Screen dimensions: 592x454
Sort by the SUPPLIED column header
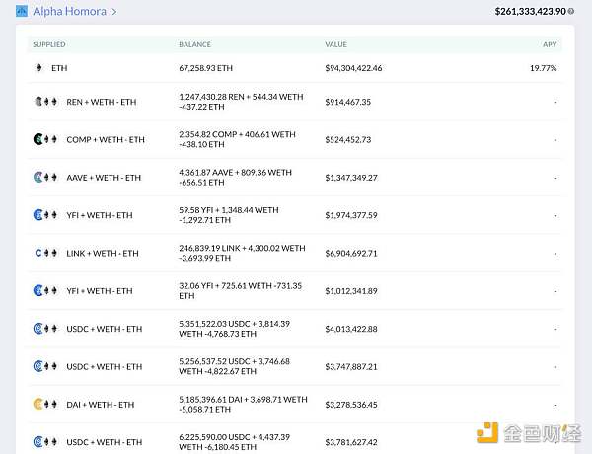(x=49, y=45)
